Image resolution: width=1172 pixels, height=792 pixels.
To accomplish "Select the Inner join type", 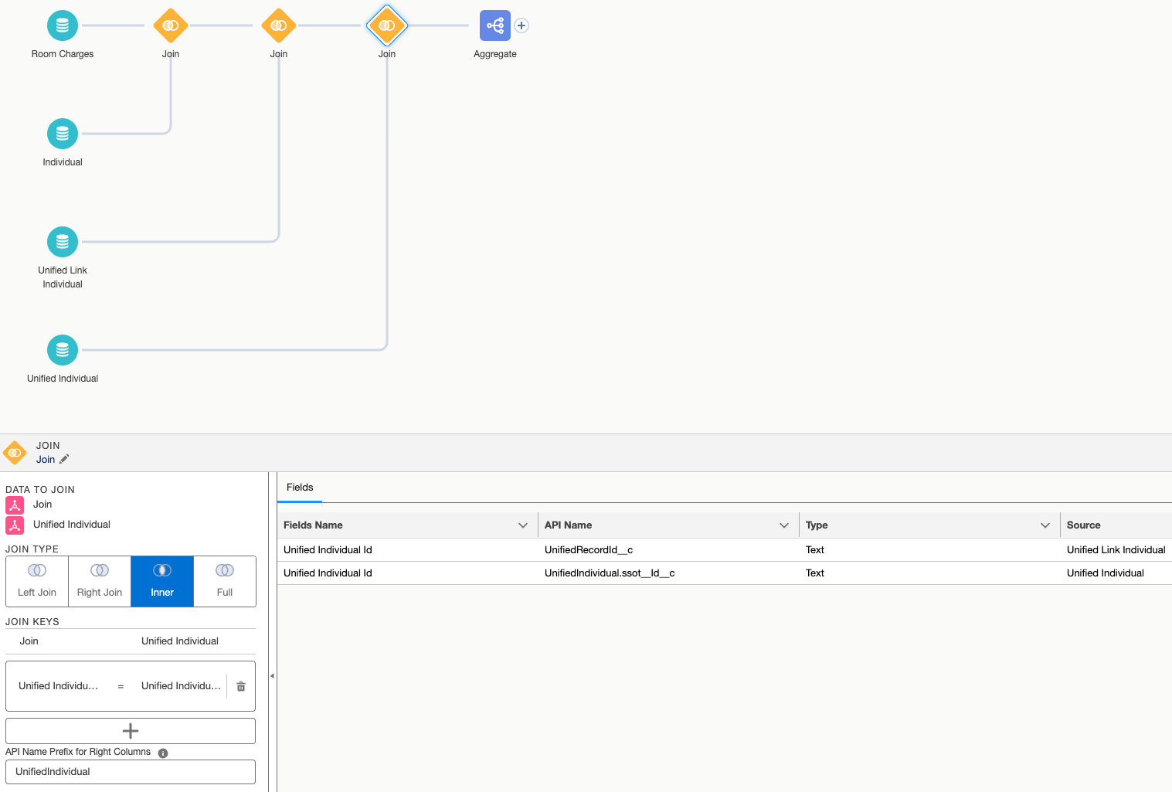I will point(162,581).
